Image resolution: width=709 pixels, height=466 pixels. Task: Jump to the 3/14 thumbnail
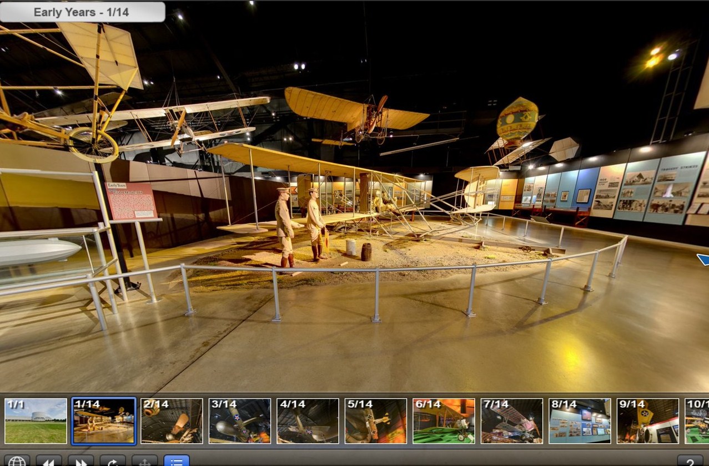coord(240,421)
